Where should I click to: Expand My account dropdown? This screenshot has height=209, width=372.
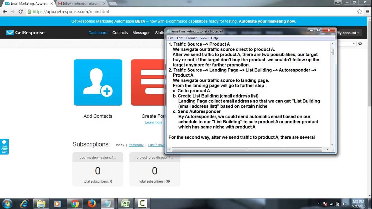click(348, 33)
